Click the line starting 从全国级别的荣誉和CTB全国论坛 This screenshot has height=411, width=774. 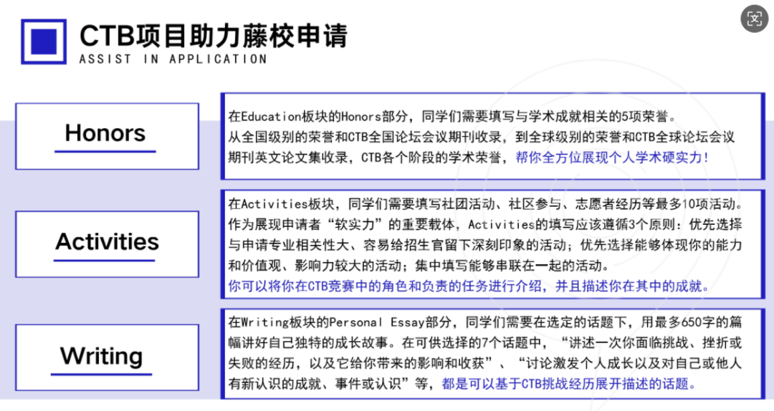click(x=482, y=137)
